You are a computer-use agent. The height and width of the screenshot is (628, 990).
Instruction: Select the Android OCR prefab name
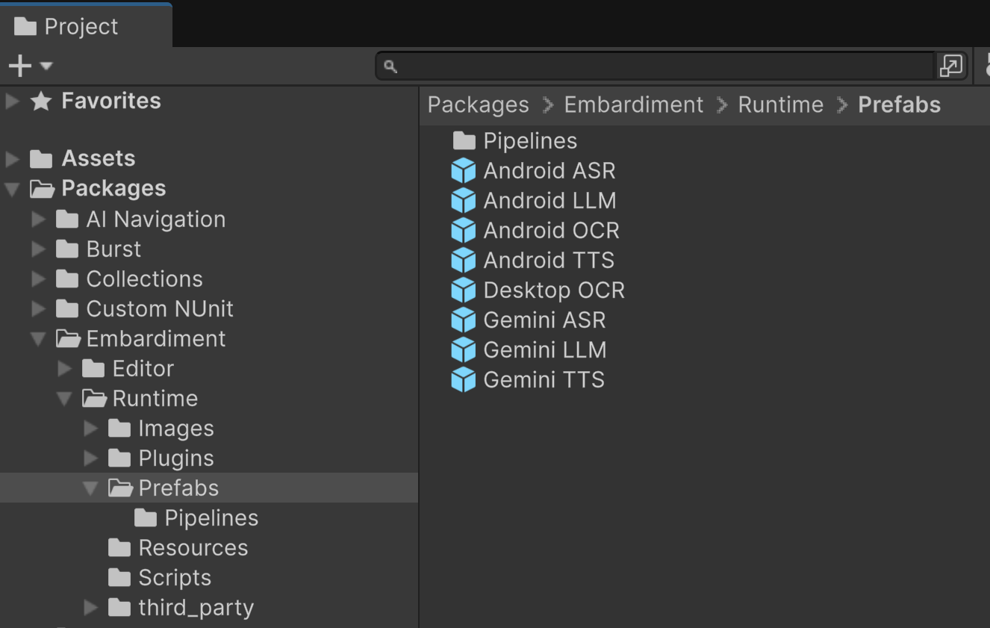(551, 231)
